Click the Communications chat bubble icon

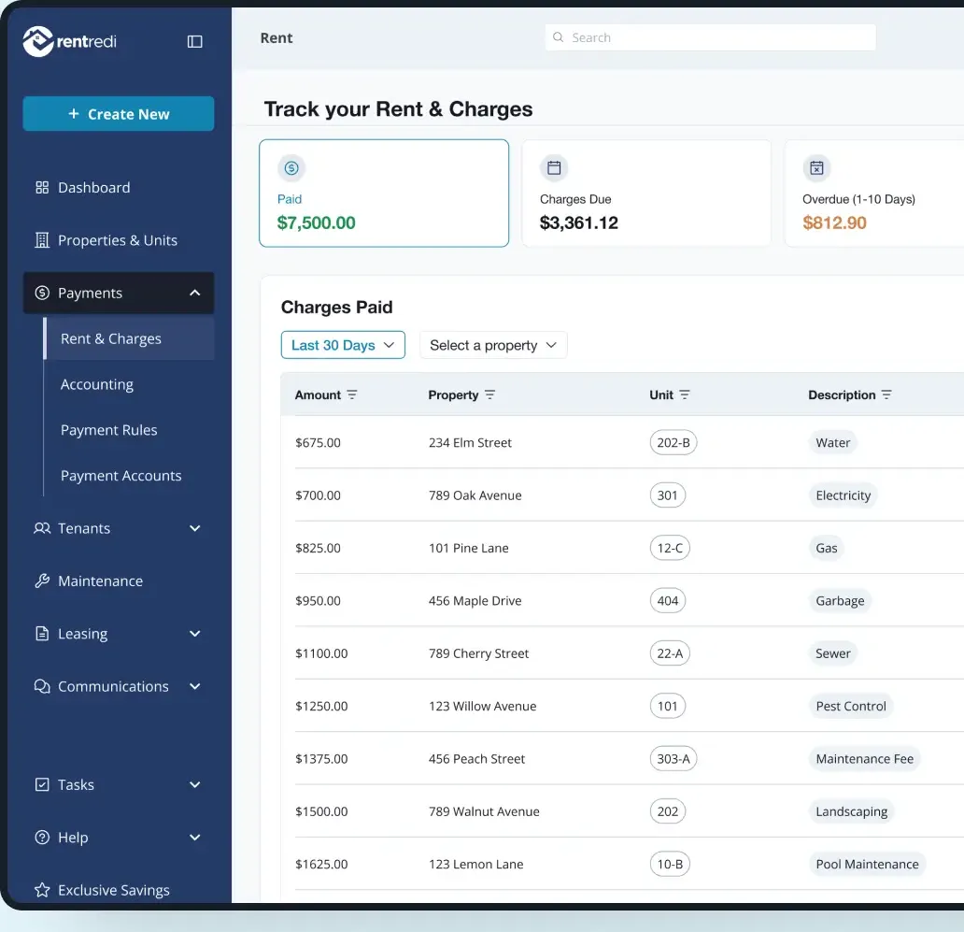[42, 686]
